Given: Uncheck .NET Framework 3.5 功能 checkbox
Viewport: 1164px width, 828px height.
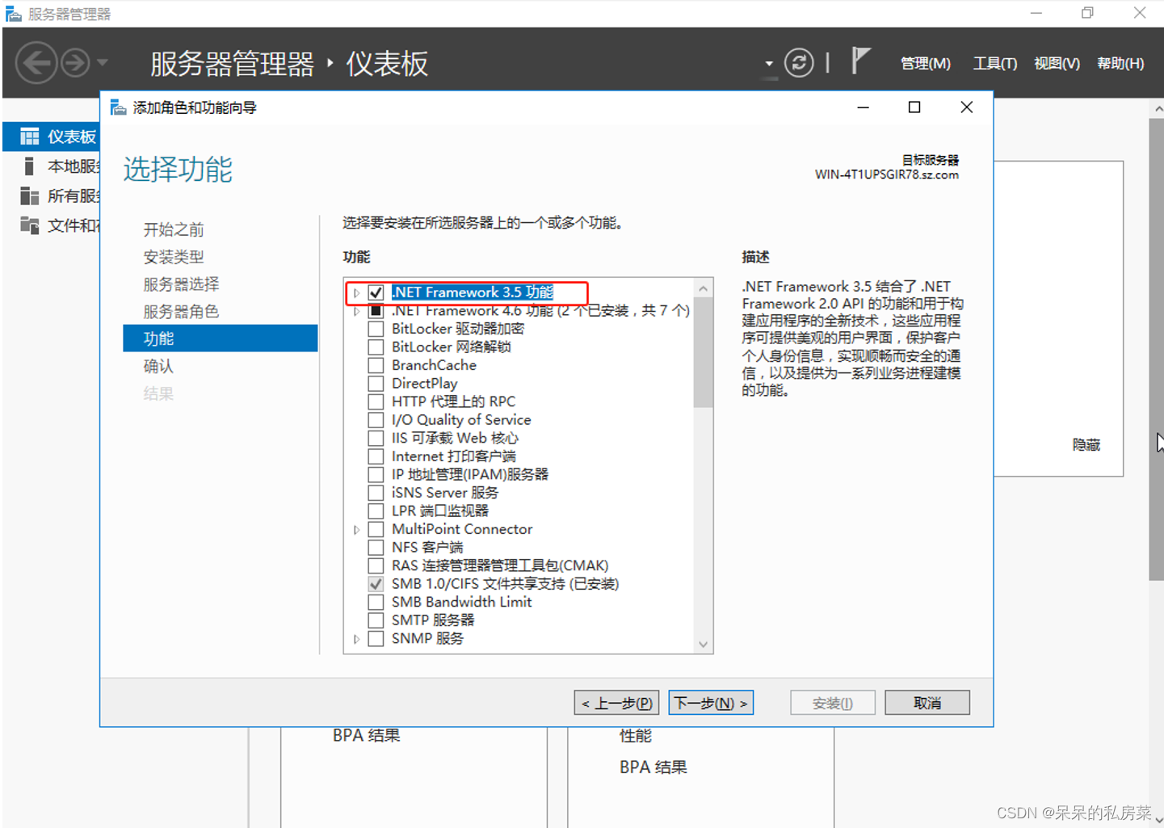Looking at the screenshot, I should pyautogui.click(x=376, y=292).
